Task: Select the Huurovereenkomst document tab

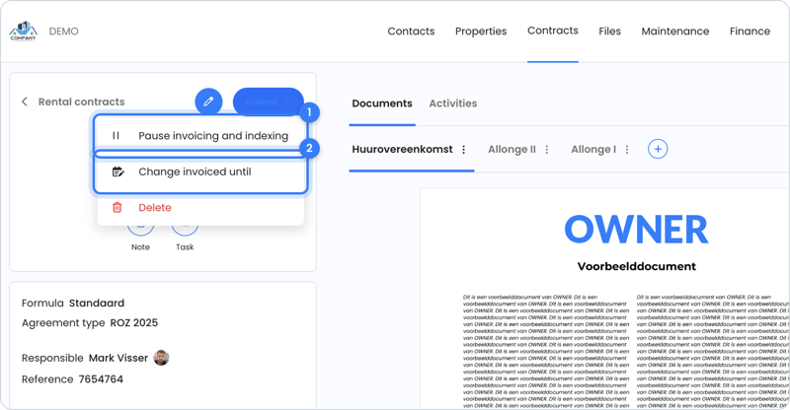Action: coord(402,150)
